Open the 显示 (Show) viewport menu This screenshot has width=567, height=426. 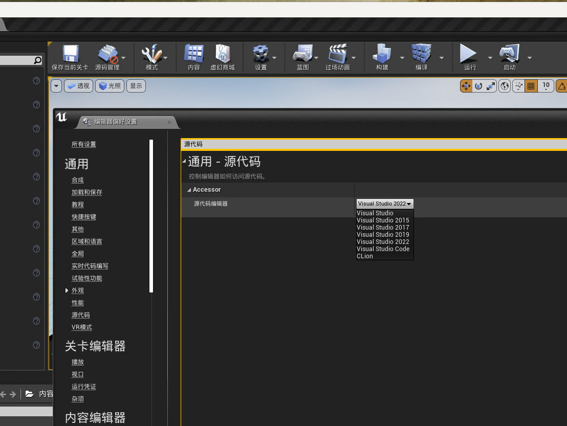(136, 86)
